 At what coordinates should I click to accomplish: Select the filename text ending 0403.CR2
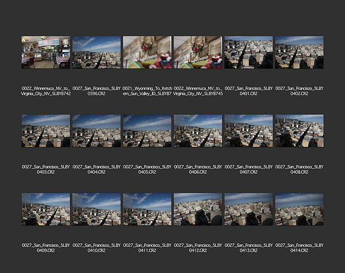click(46, 169)
